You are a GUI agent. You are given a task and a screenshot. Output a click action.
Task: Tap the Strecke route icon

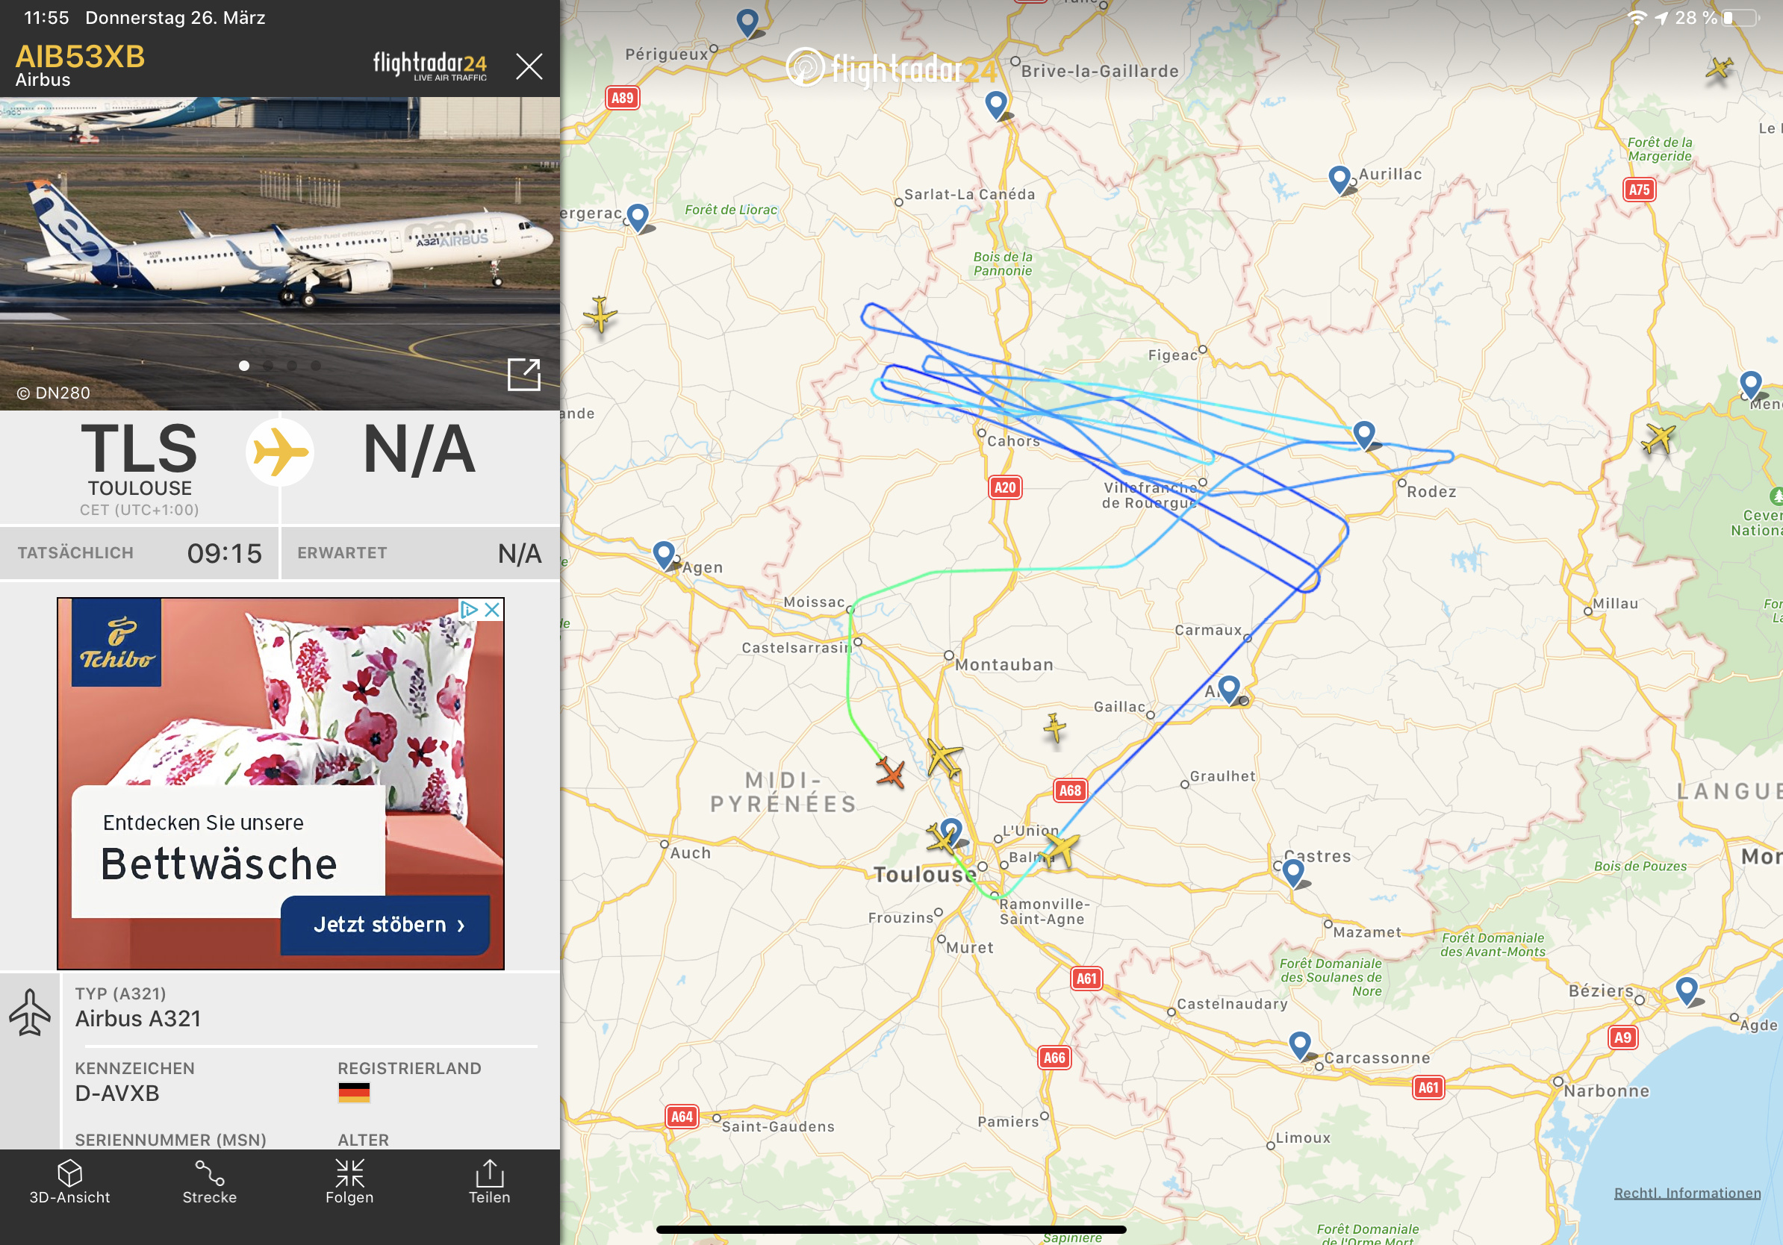(210, 1182)
